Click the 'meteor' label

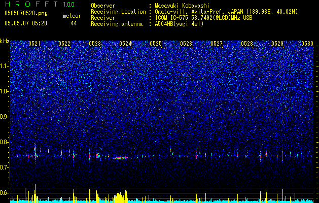click(72, 16)
